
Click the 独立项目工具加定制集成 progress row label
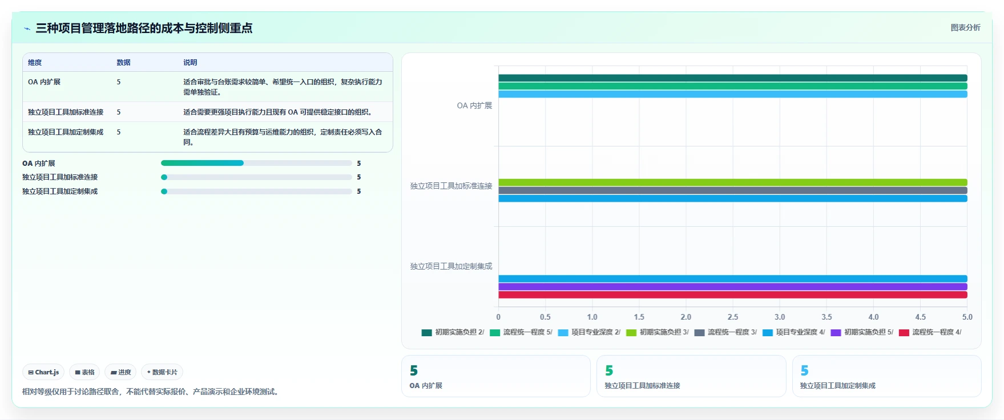(x=60, y=191)
